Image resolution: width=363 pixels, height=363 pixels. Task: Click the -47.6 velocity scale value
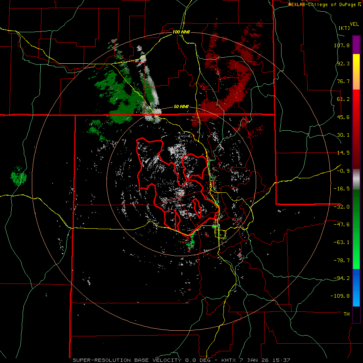[x=342, y=225]
